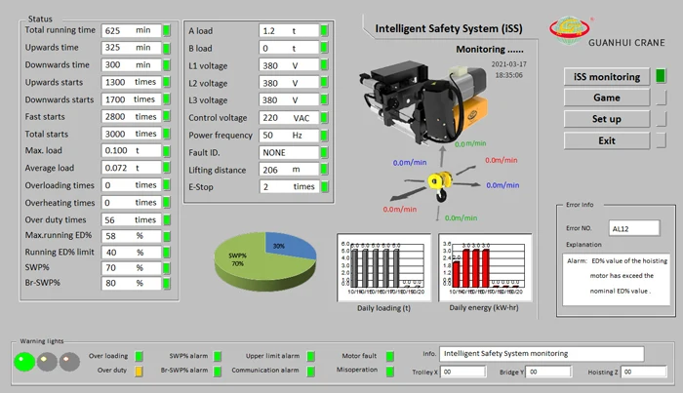Viewport: 683px width, 393px height.
Task: Click the Br-SWP% alarm indicator light
Action: pyautogui.click(x=218, y=372)
